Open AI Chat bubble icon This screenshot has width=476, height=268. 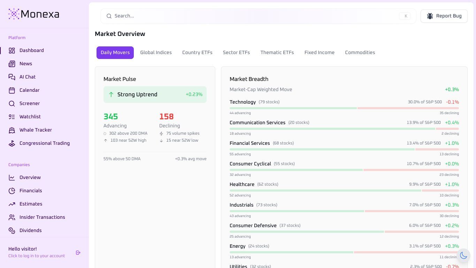click(12, 77)
